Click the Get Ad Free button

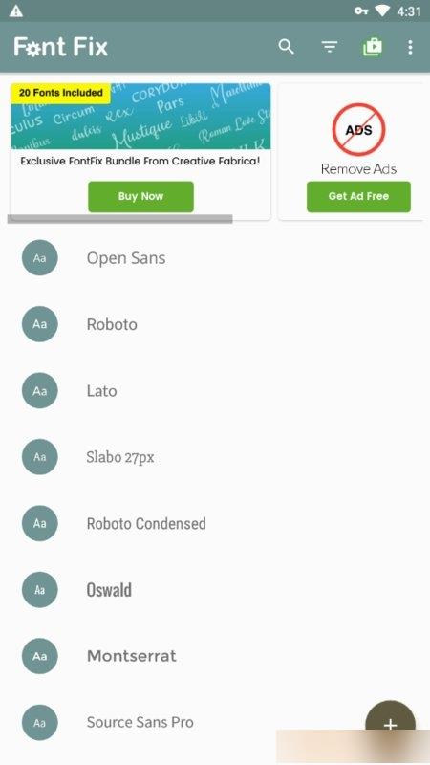pos(358,197)
